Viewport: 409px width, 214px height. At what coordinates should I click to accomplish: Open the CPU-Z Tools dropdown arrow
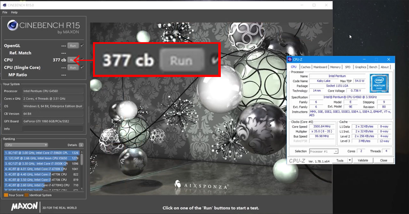point(350,160)
